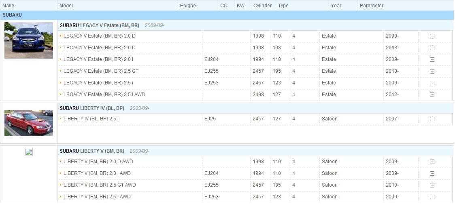455x204 pixels.
Task: Open LIBERTY V (BM, BR) 2.0 D AWD link
Action: click(98, 162)
